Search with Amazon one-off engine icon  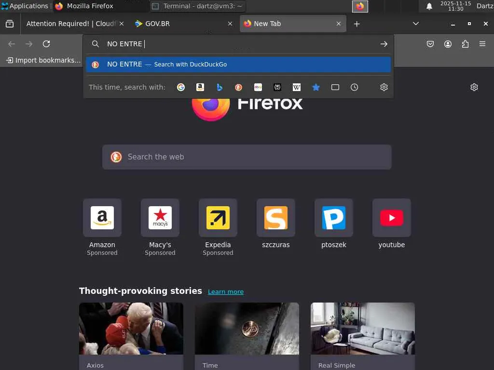(x=200, y=87)
